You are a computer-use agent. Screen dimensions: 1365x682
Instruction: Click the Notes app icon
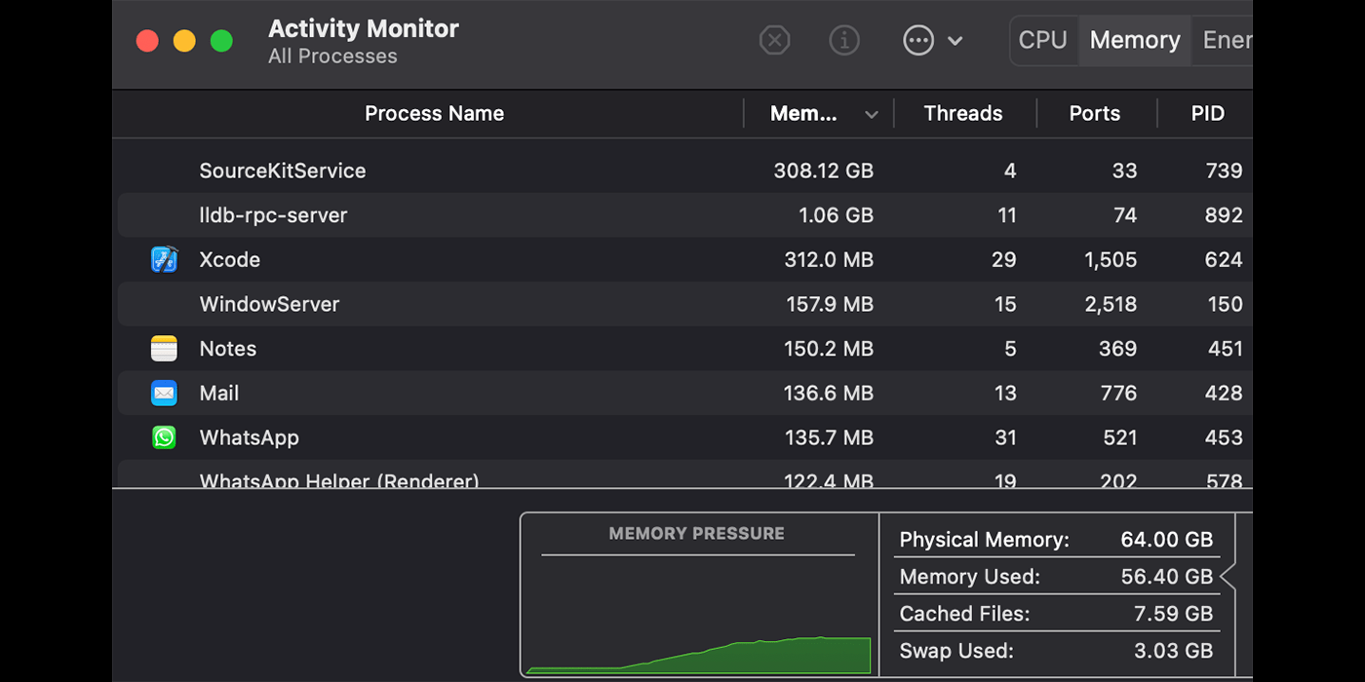click(164, 349)
